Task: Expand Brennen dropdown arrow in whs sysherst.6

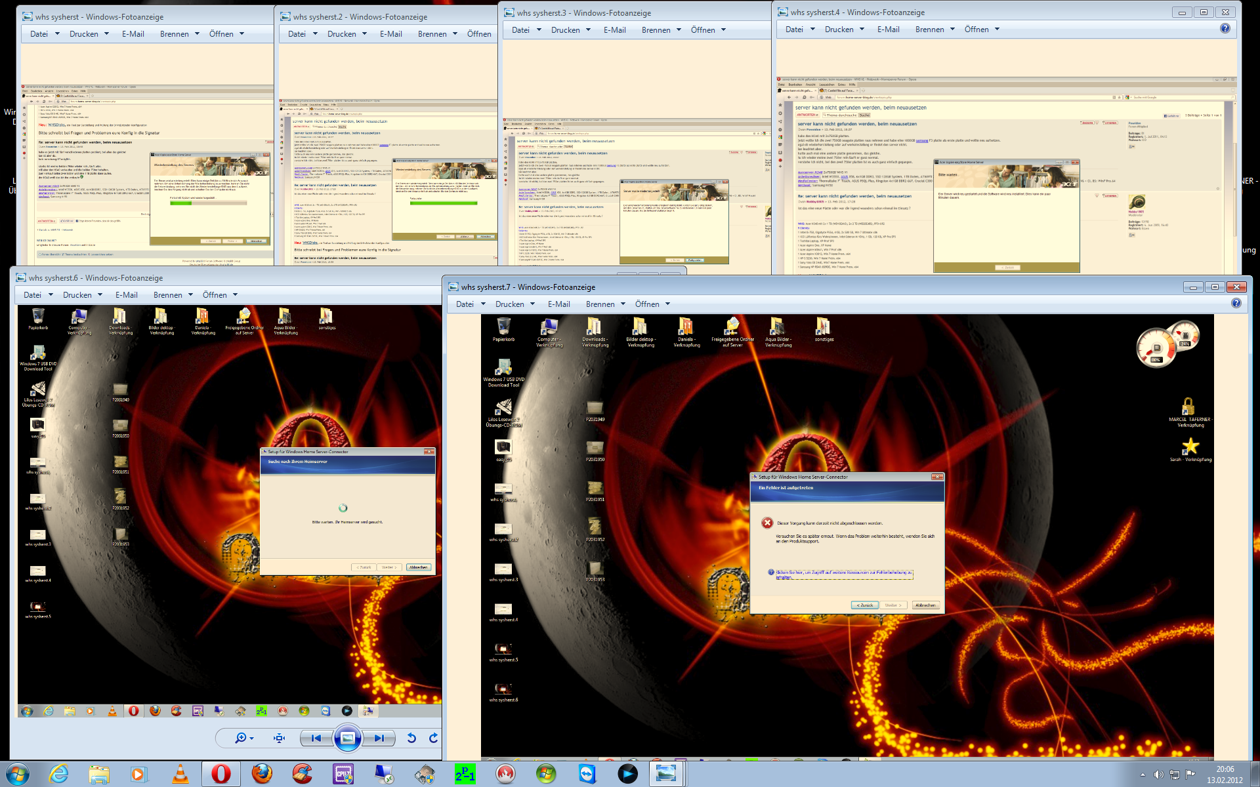Action: click(190, 295)
